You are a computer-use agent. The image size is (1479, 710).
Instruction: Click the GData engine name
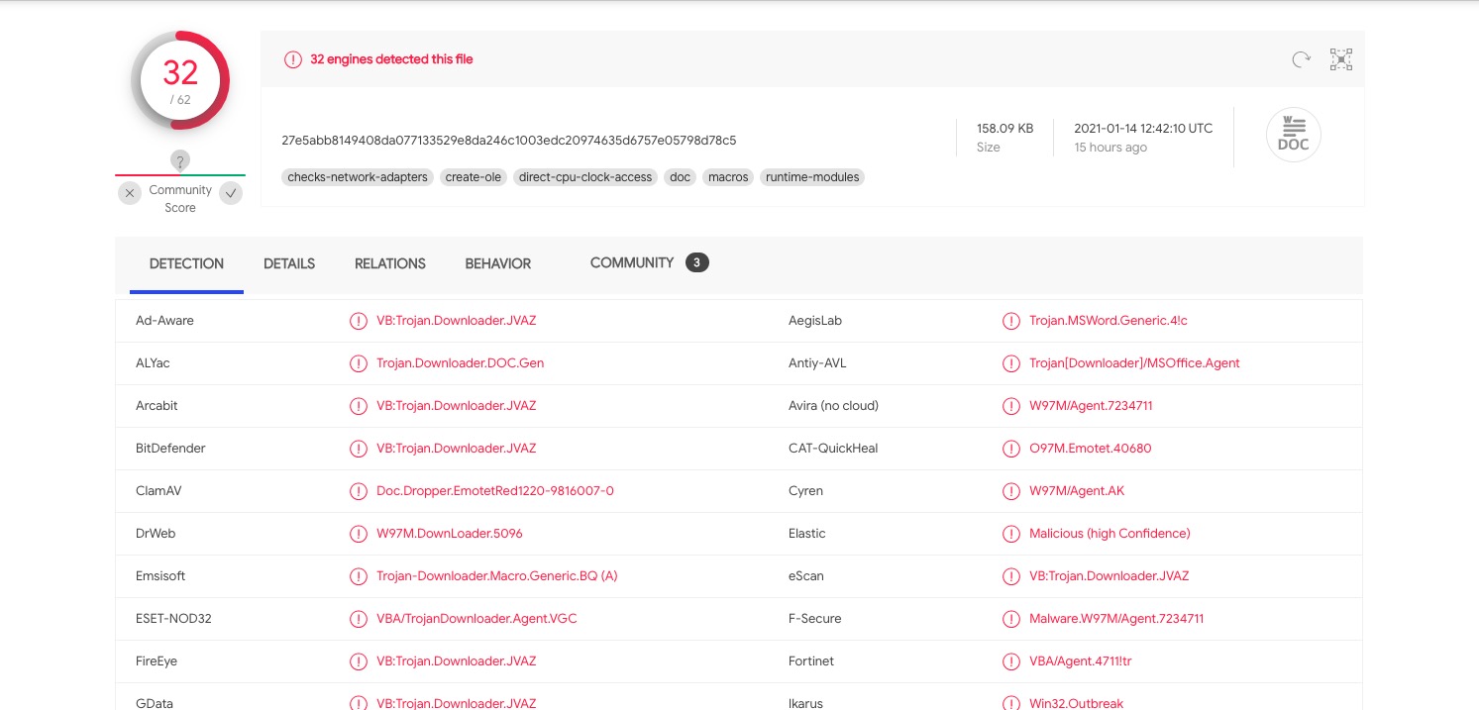[x=155, y=703]
